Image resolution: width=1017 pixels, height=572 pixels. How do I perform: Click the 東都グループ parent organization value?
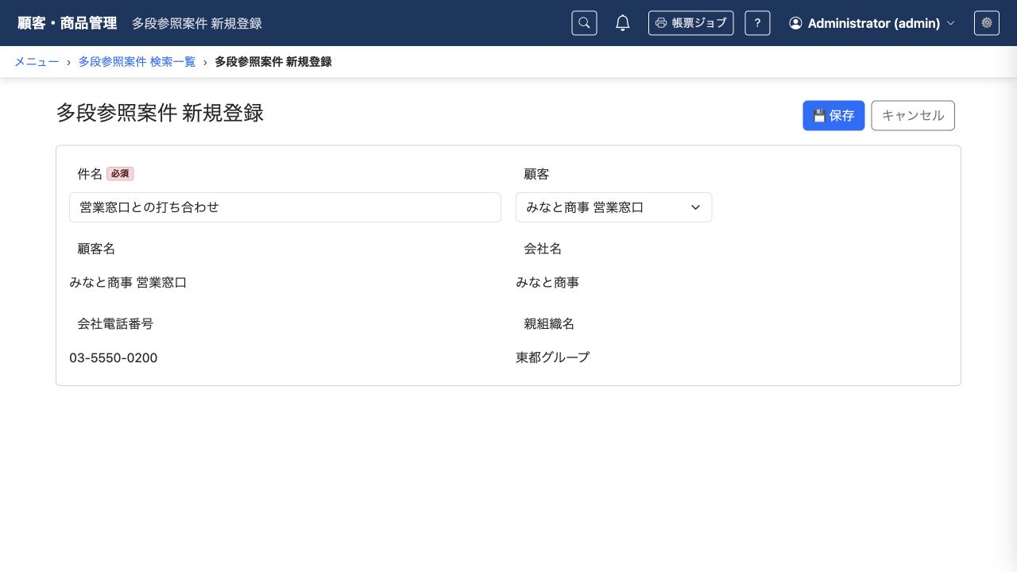553,357
